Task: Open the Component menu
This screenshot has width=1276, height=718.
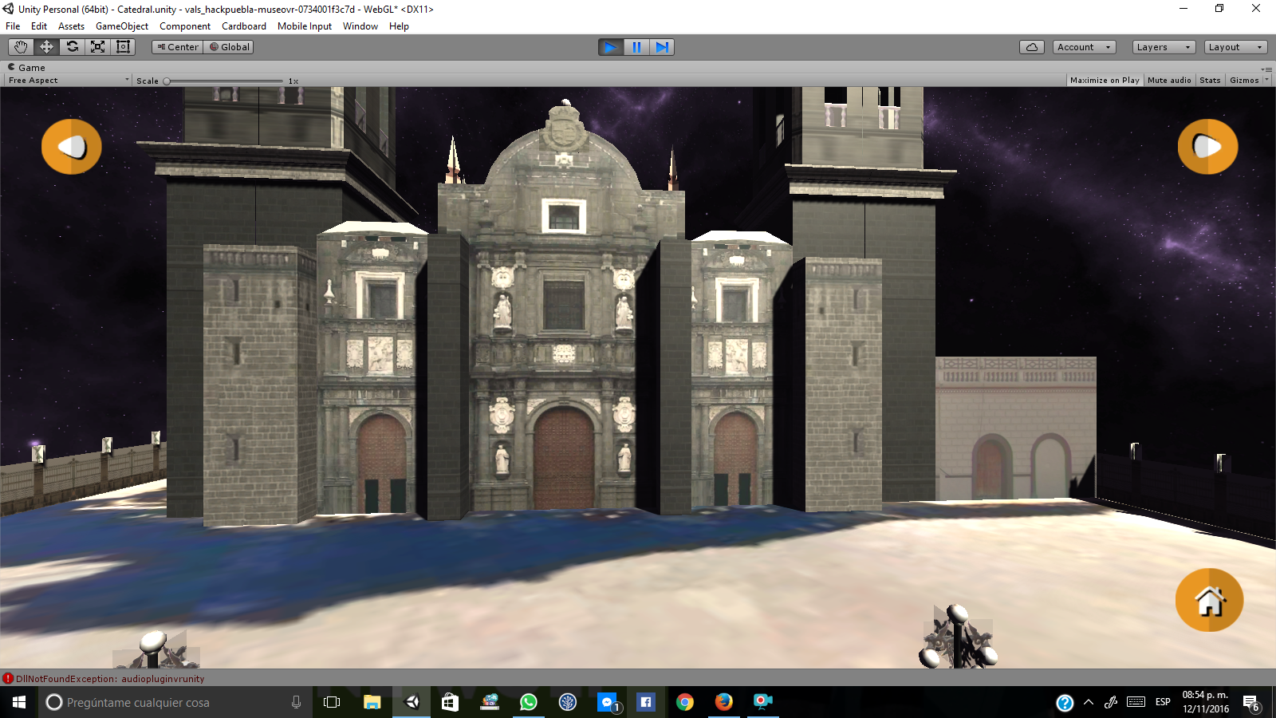Action: click(x=185, y=26)
